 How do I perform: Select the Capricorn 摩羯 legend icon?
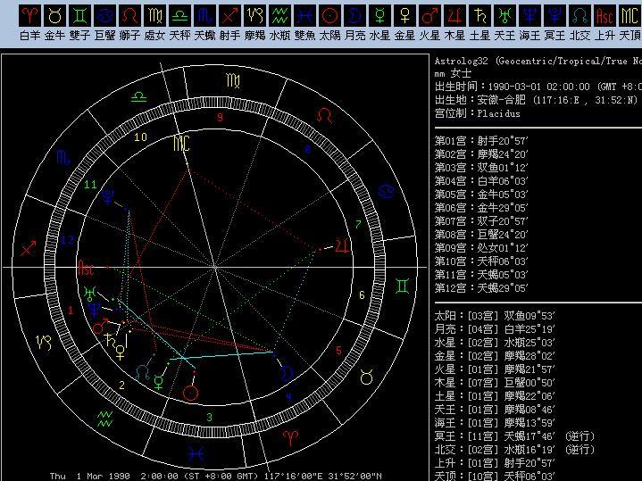pyautogui.click(x=254, y=15)
